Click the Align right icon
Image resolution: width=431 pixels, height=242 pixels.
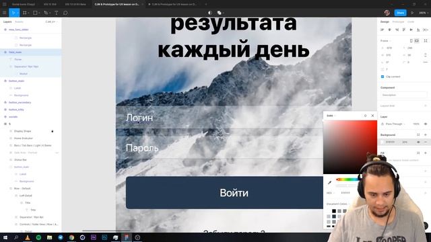(397, 30)
